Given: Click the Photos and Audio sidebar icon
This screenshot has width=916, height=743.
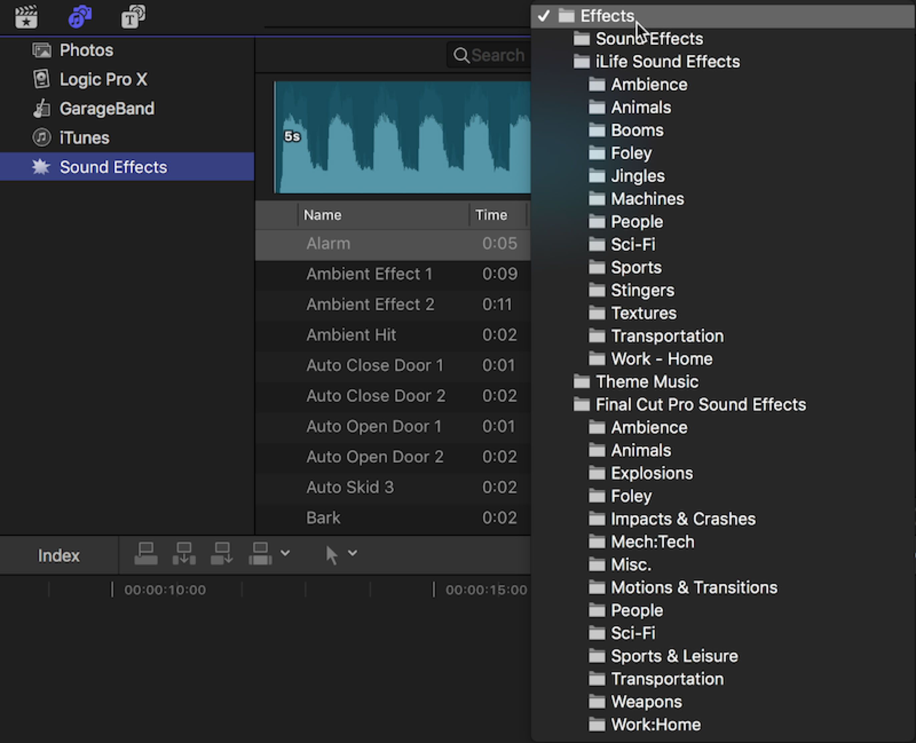Looking at the screenshot, I should coord(80,17).
